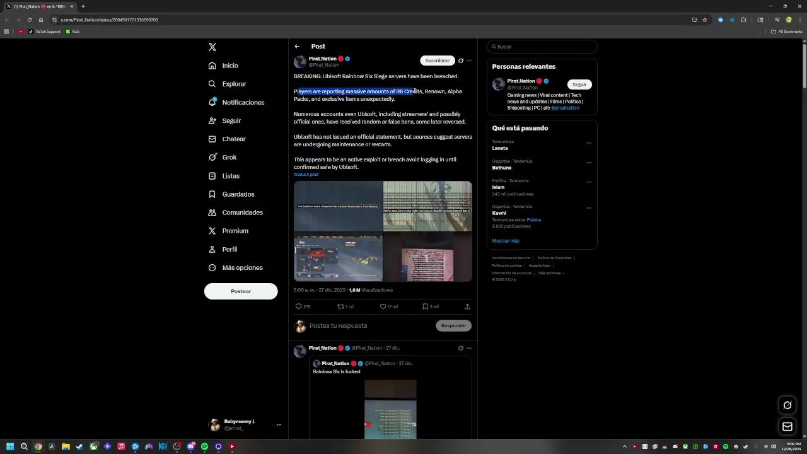
Task: Click Seguir for Pirat_Nation in Personas relevantes
Action: pyautogui.click(x=579, y=84)
